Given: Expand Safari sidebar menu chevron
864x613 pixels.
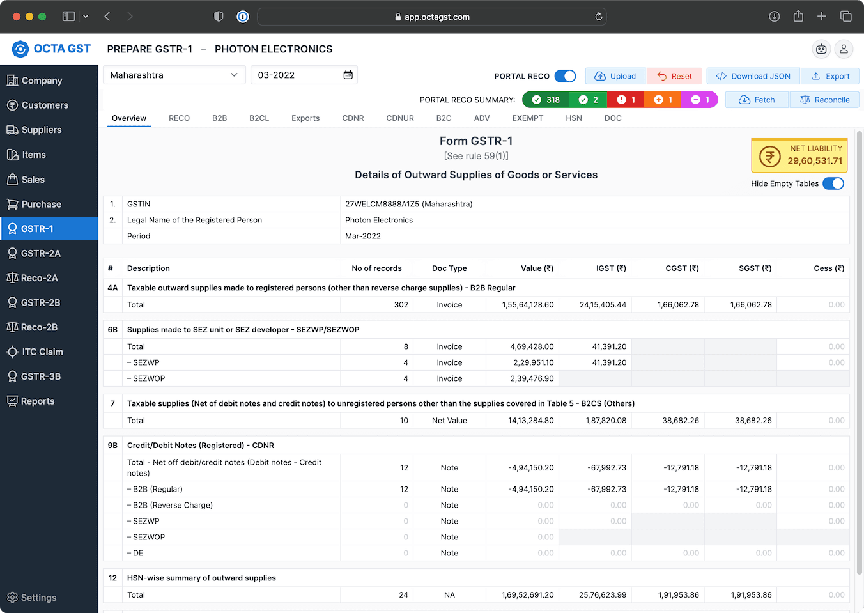Looking at the screenshot, I should tap(86, 17).
